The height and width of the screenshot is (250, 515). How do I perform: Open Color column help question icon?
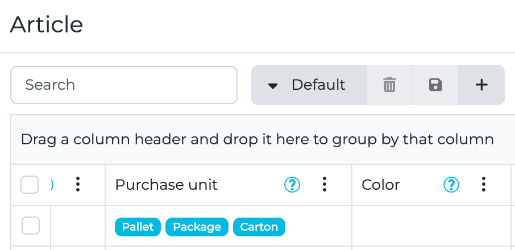[451, 184]
